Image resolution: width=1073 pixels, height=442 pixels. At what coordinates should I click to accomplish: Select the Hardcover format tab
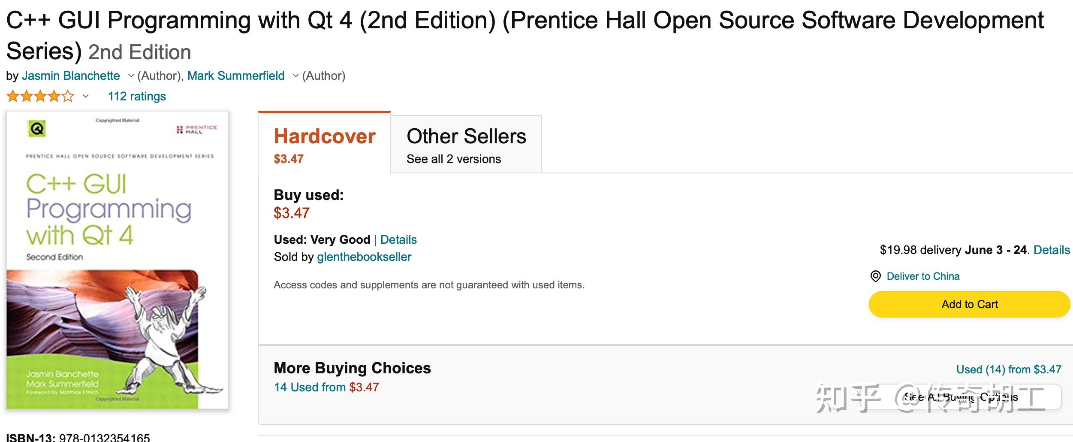(x=325, y=144)
